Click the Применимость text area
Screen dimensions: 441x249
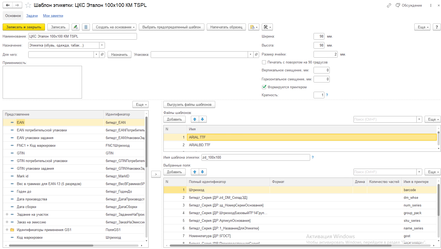tap(42, 82)
